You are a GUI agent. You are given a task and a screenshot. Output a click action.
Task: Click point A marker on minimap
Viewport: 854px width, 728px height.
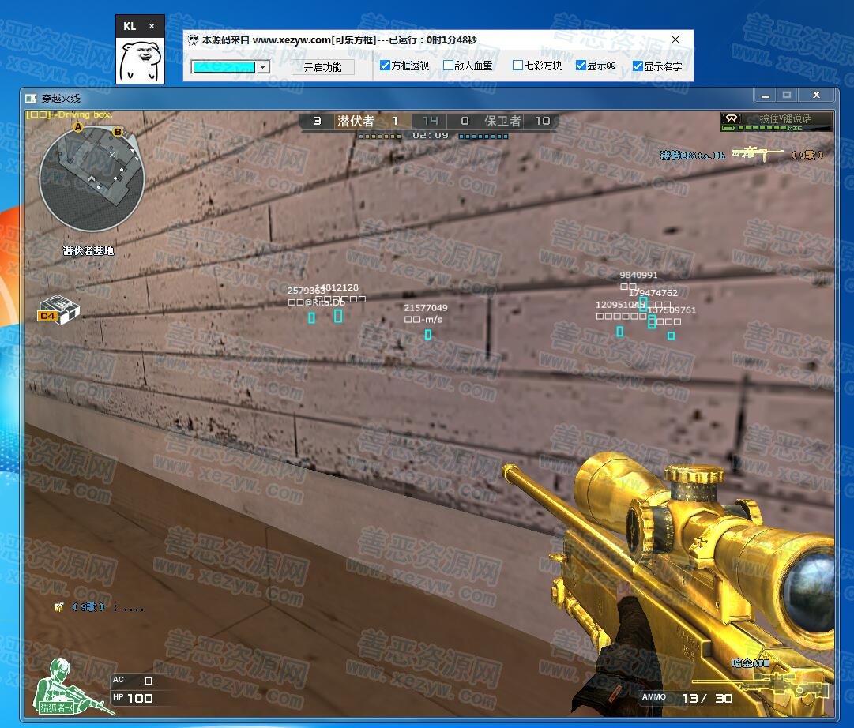tap(78, 126)
